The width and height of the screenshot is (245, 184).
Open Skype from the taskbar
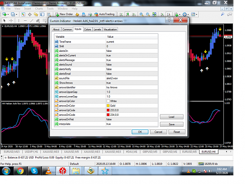(x=34, y=171)
